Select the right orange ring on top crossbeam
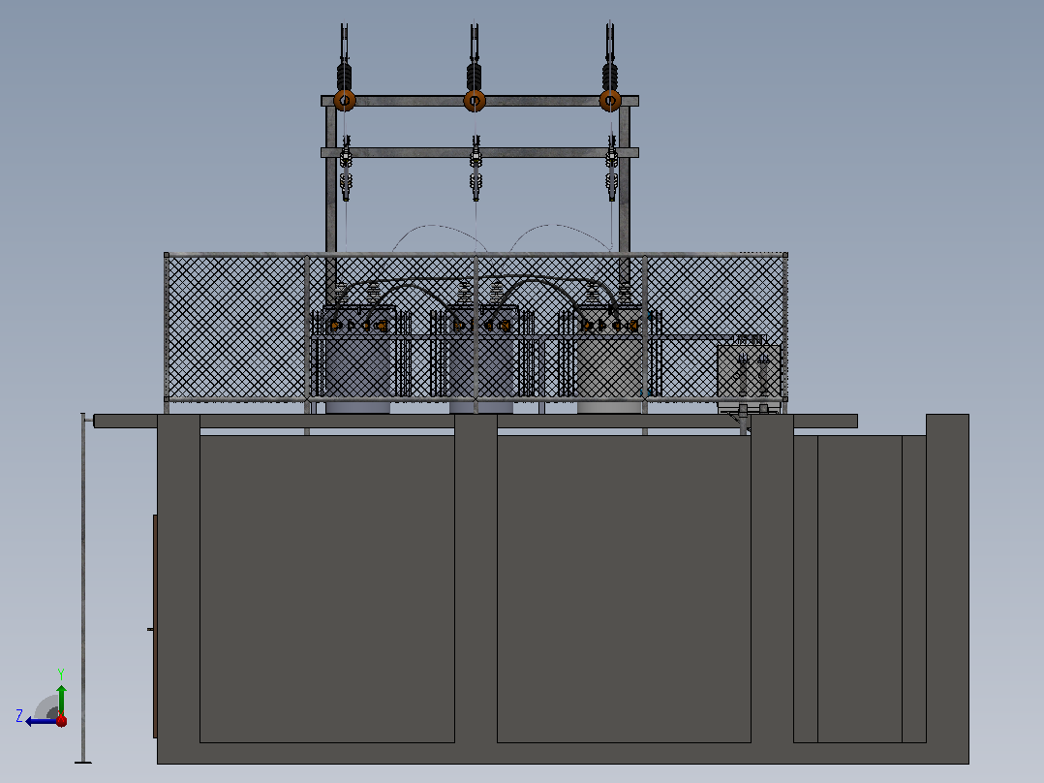 [x=610, y=101]
